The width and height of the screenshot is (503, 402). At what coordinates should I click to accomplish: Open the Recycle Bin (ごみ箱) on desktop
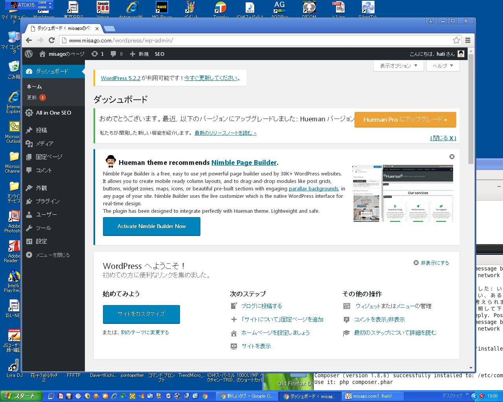coord(14,70)
